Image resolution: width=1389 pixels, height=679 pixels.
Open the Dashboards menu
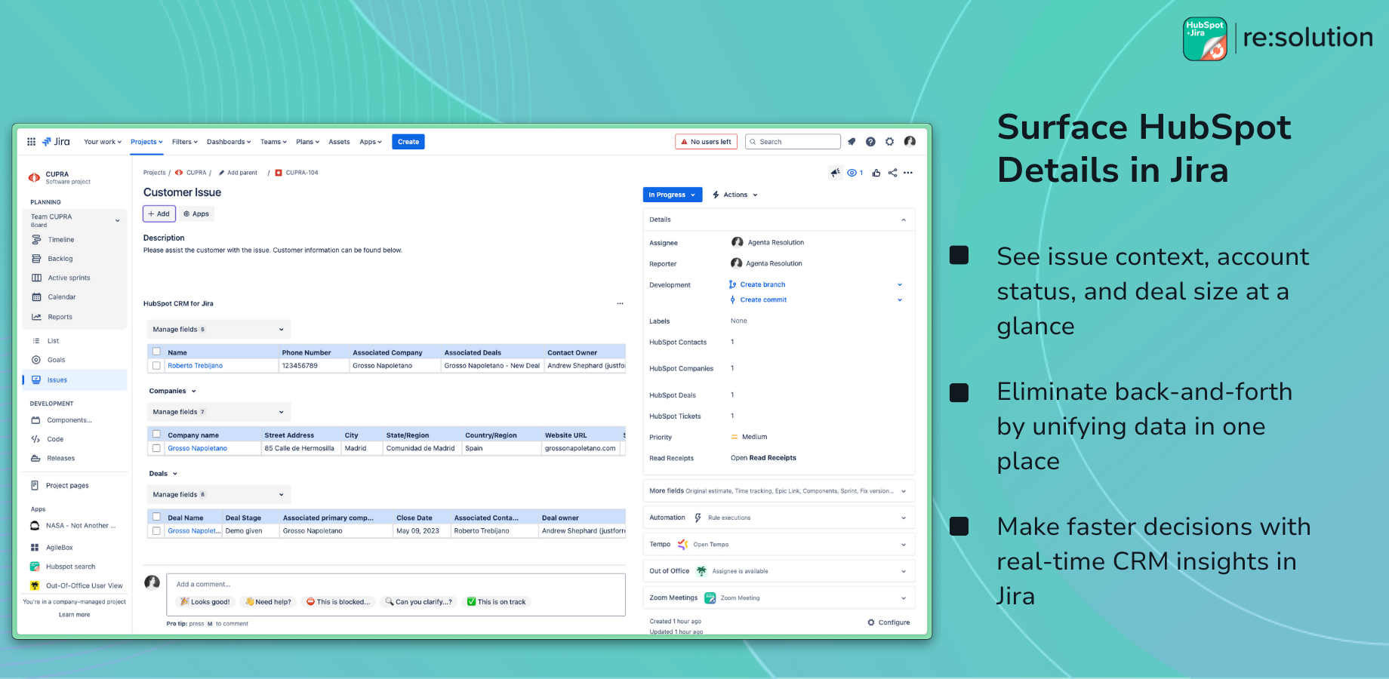click(229, 142)
